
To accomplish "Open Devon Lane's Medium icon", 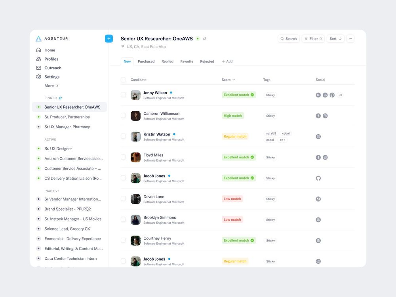I will [318, 199].
